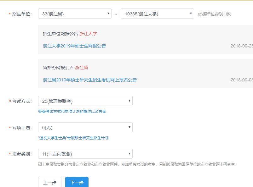Click the 2018-09-08 announcement date
253x187 pixels.
[242, 80]
